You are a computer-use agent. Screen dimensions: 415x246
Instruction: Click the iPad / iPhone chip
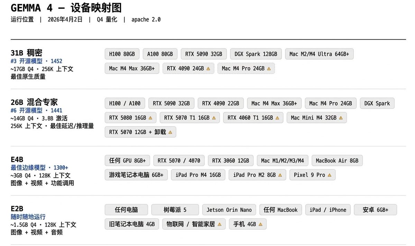328,210
